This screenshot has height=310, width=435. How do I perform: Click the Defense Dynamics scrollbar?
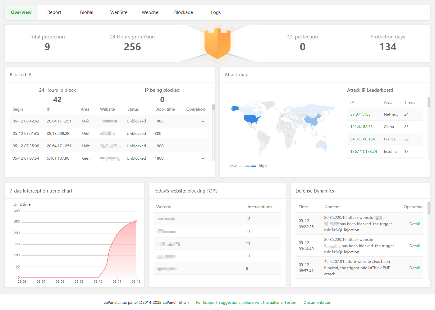[429, 208]
